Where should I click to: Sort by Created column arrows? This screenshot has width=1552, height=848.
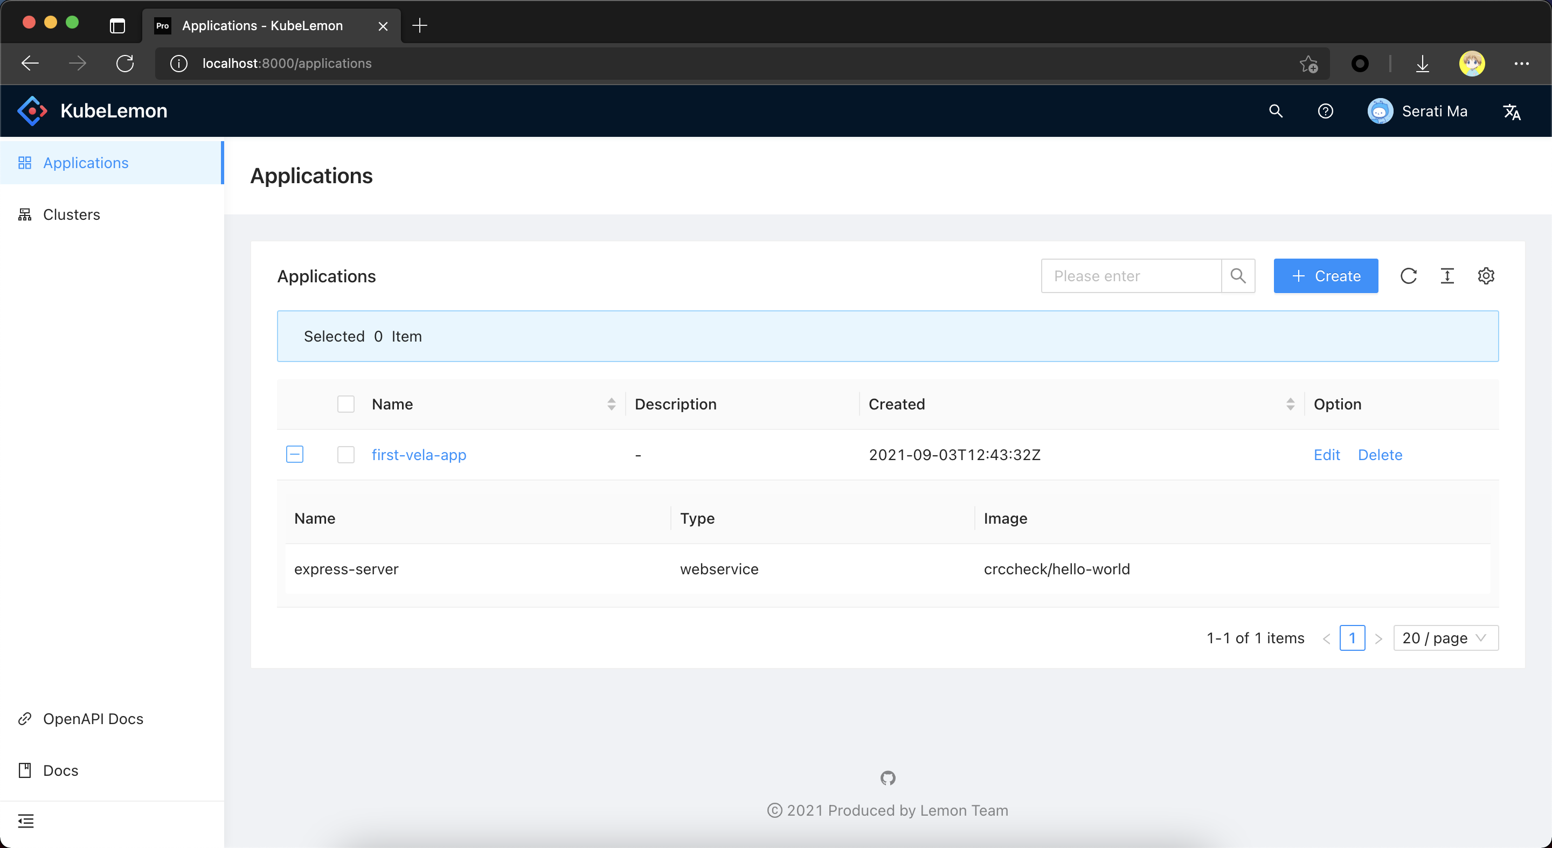pos(1290,404)
